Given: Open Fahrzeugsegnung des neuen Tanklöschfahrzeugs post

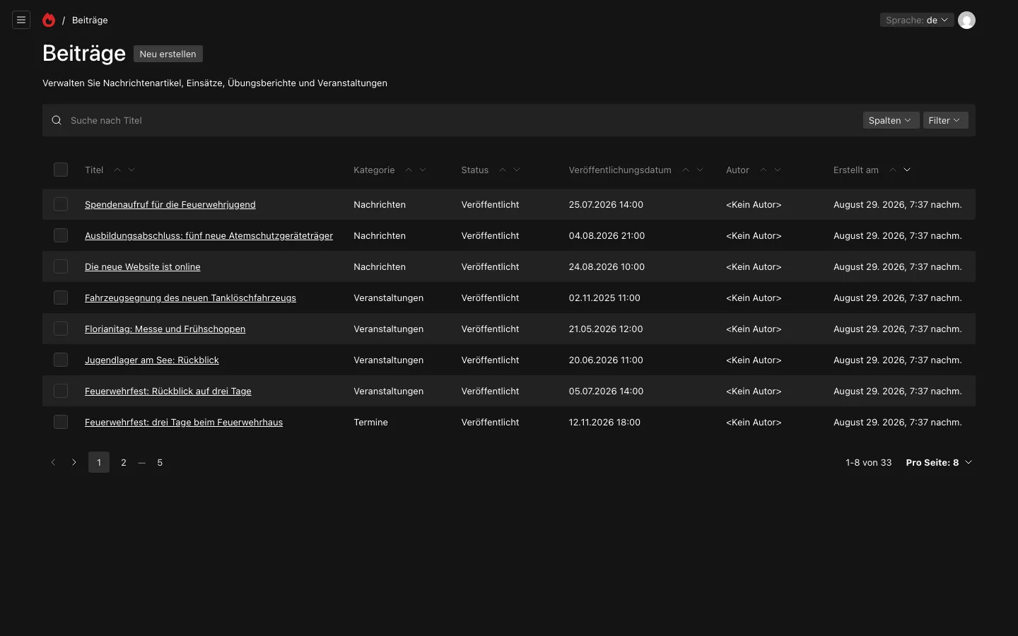Looking at the screenshot, I should click(x=190, y=298).
